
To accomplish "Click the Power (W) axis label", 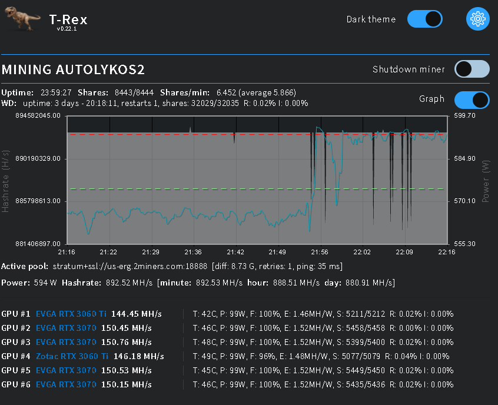I will click(x=486, y=180).
